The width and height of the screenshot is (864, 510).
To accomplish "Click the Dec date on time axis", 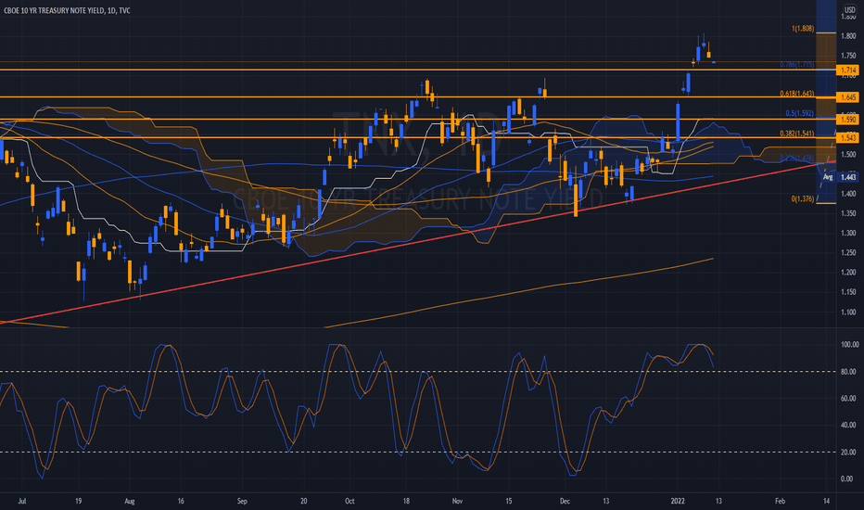I will (565, 501).
